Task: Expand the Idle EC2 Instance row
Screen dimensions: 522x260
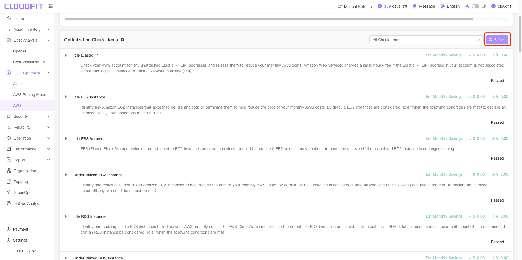Action: point(66,97)
